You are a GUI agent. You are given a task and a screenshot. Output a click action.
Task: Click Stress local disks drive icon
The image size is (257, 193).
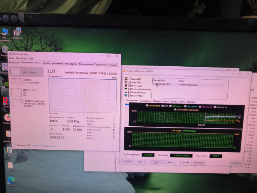(x=126, y=92)
